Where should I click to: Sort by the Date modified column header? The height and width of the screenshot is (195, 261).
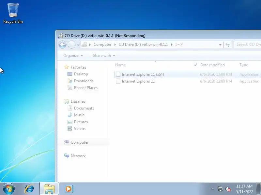pos(212,65)
